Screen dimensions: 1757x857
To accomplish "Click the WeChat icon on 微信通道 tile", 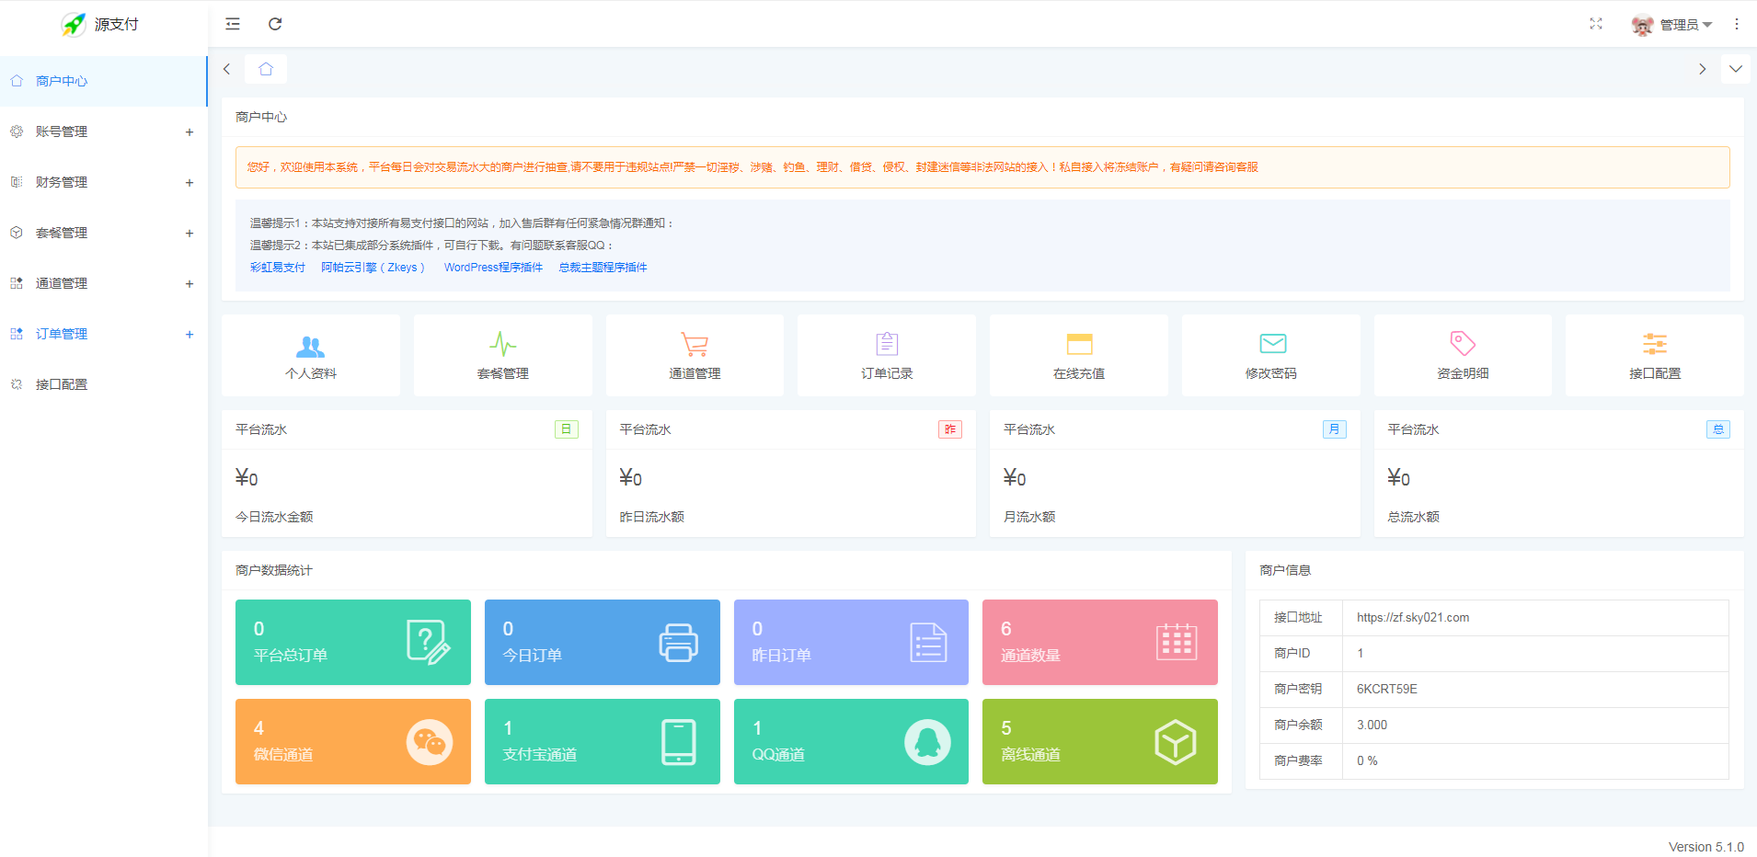I will point(429,742).
